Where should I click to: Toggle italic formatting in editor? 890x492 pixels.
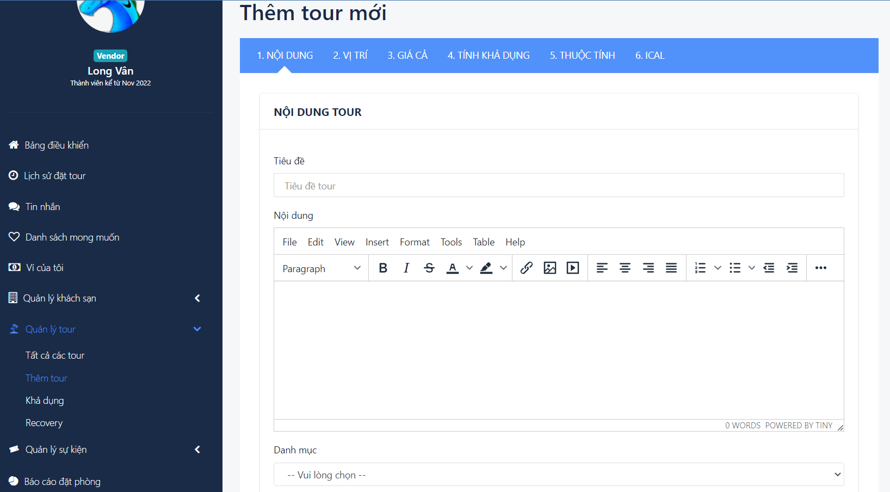click(x=406, y=268)
